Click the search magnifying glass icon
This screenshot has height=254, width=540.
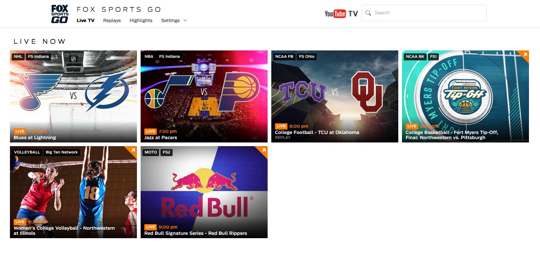368,13
